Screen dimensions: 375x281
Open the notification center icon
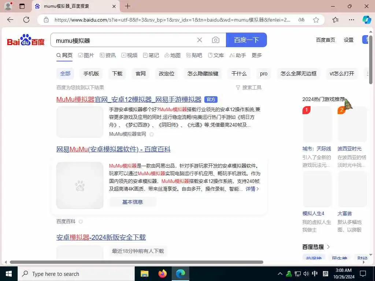click(363, 274)
